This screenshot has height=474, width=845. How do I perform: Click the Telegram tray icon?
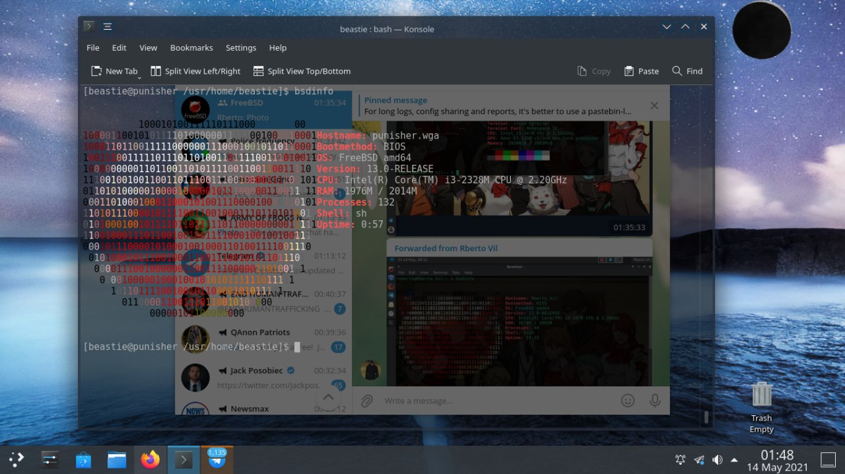pos(698,459)
